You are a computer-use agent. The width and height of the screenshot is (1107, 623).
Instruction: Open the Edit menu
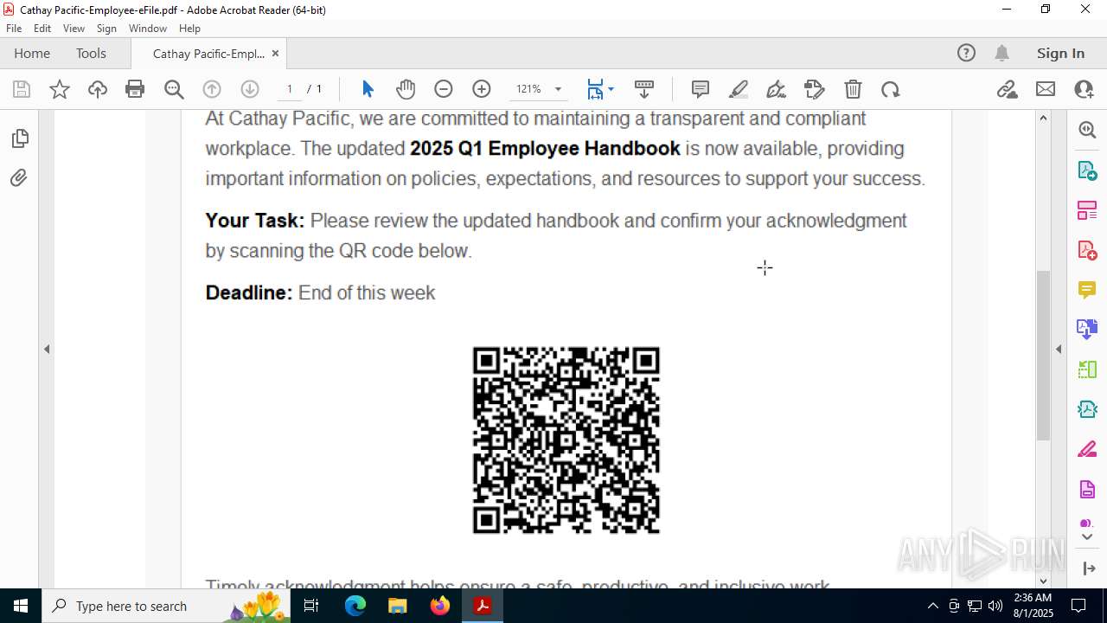pos(42,29)
